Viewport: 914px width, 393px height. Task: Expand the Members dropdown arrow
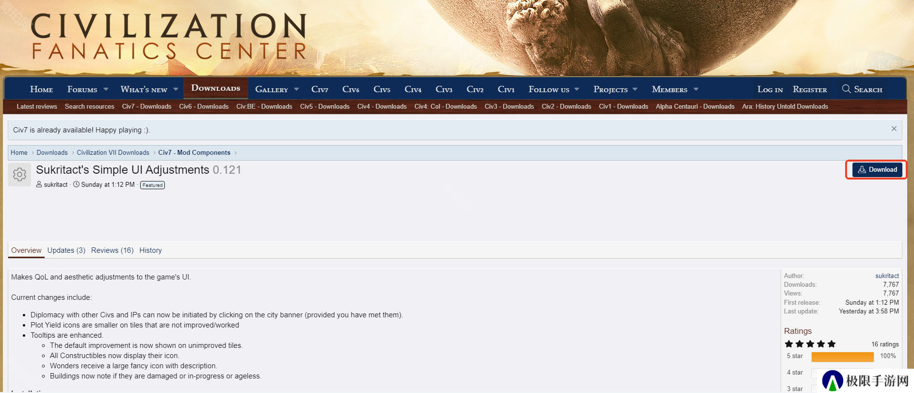pyautogui.click(x=696, y=89)
